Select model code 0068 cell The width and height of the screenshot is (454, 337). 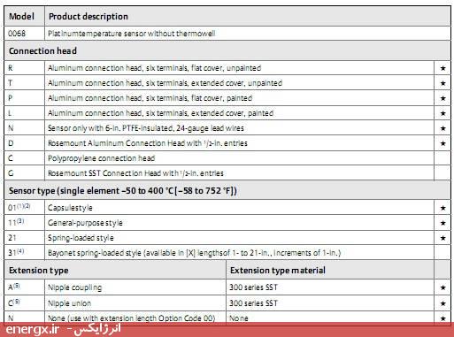(24, 34)
